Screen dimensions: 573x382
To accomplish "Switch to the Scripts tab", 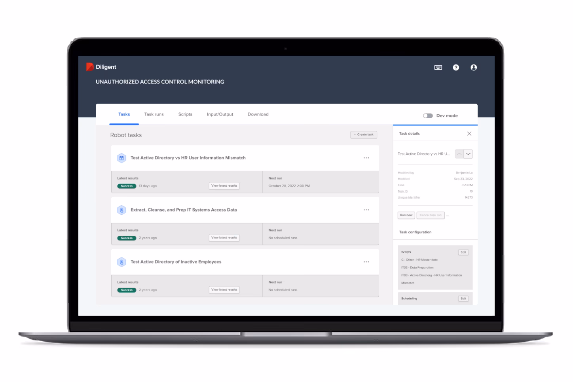I will pyautogui.click(x=185, y=114).
